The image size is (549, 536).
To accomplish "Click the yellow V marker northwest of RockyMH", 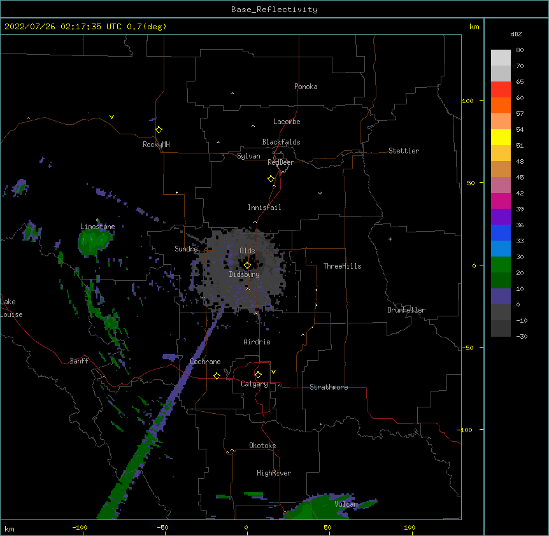I will point(111,117).
